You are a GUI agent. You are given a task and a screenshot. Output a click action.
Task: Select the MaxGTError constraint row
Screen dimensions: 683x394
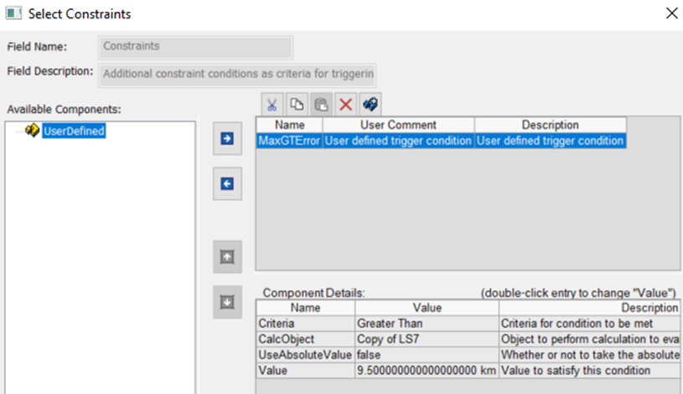288,141
